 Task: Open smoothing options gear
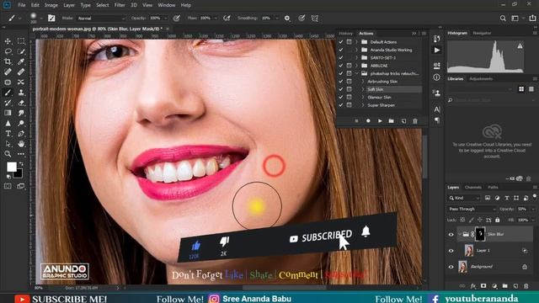click(x=287, y=19)
